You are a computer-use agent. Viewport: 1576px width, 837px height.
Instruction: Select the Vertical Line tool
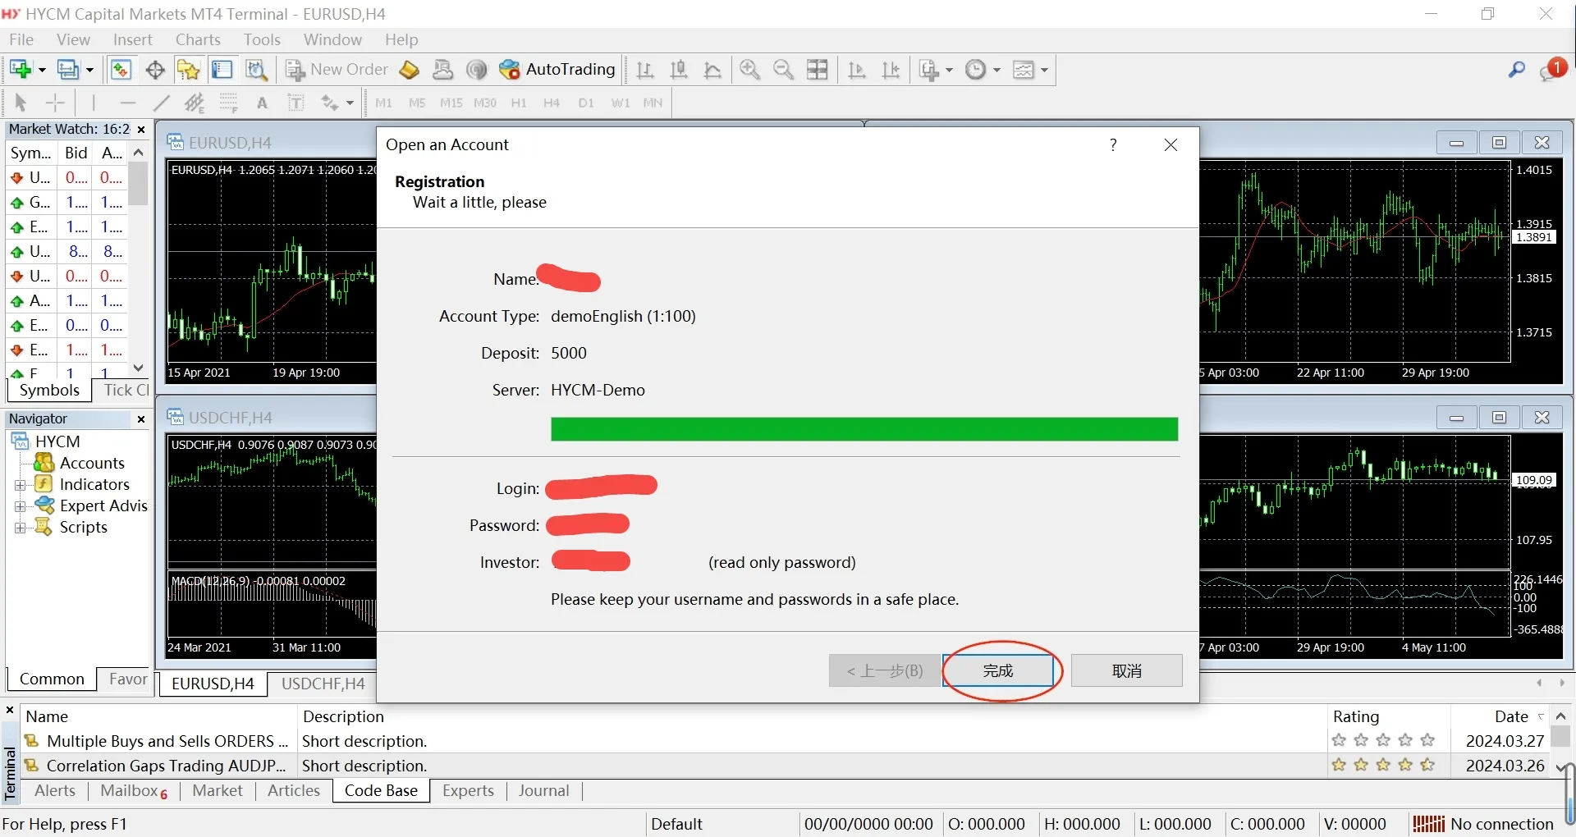pos(94,103)
